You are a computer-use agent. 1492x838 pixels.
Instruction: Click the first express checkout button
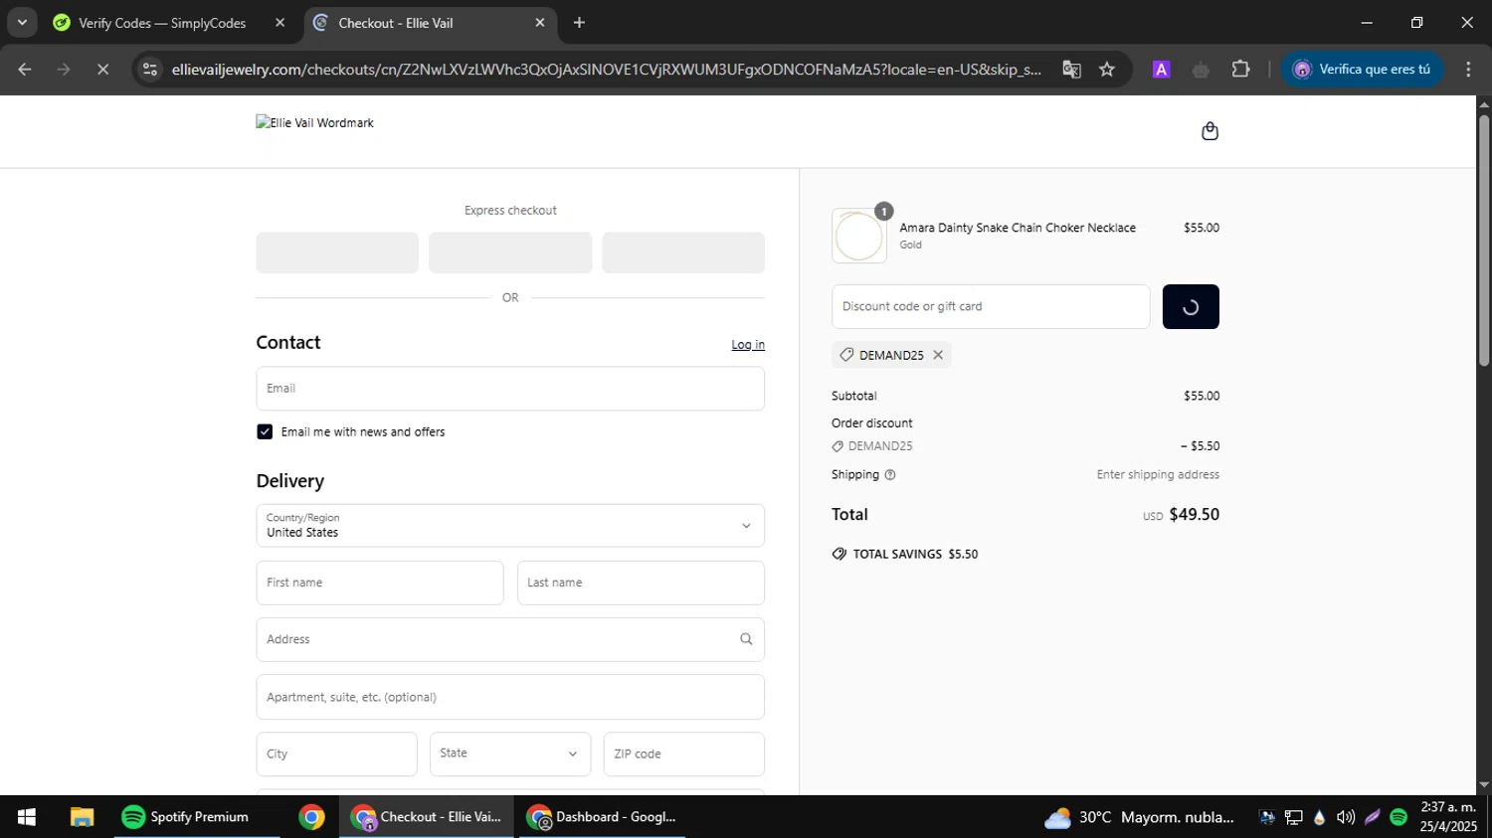[x=337, y=252]
